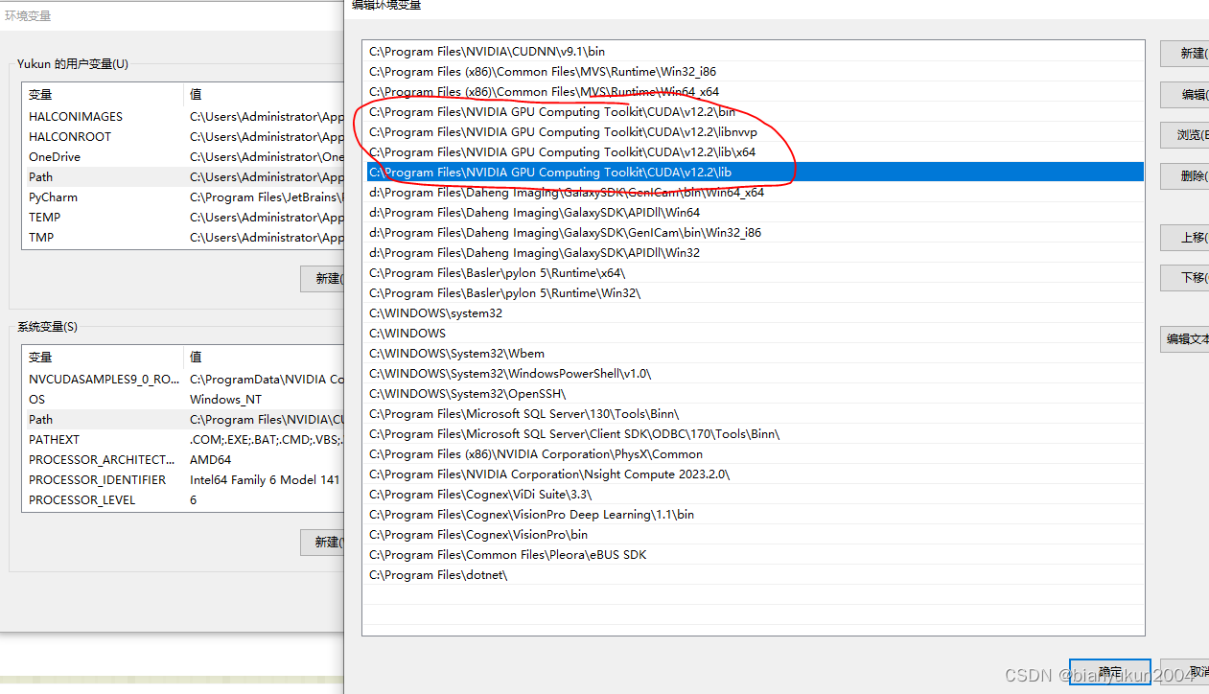Select the CUDA\v12.2\lib\x64 path entry
Screen dimensions: 1209x694
pyautogui.click(x=754, y=152)
